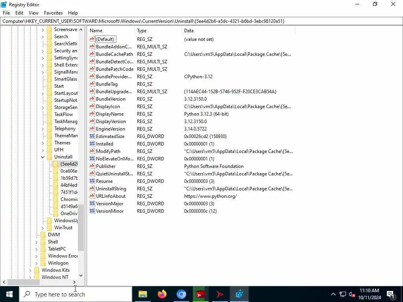Open the Favorites menu
This screenshot has height=302, width=403.
[x=53, y=13]
